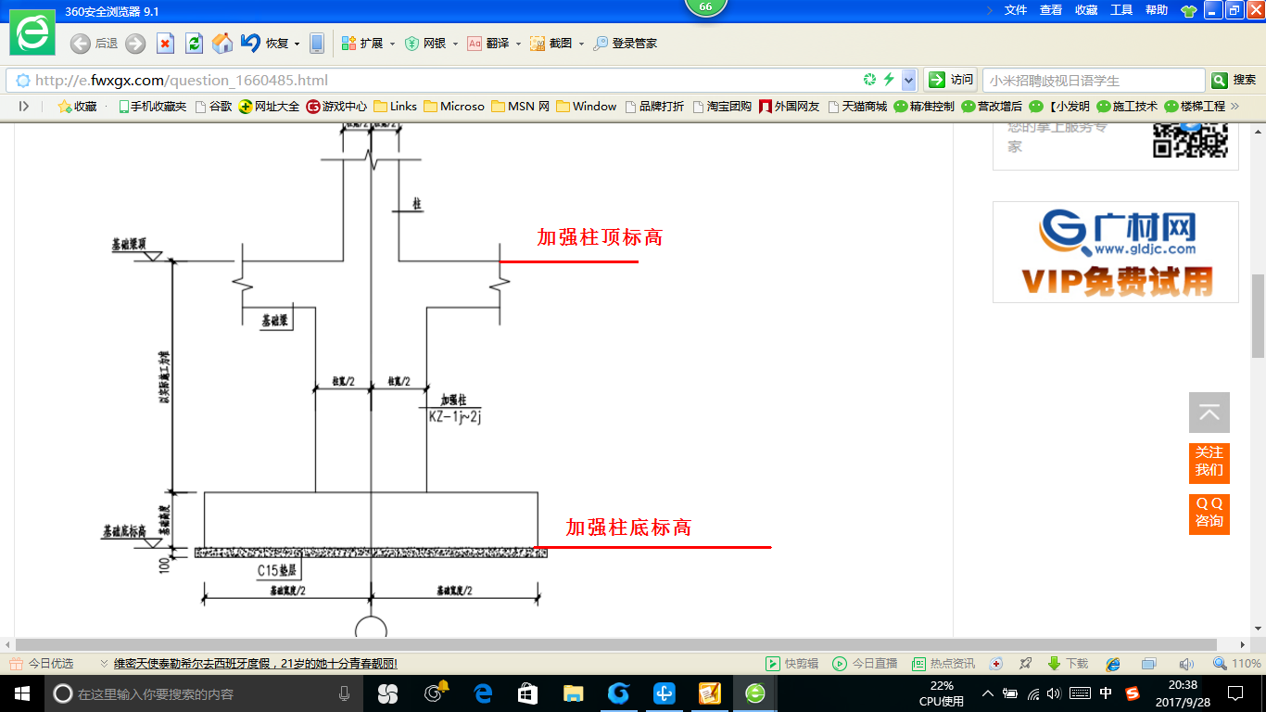Image resolution: width=1266 pixels, height=712 pixels.
Task: Click the taskbar search box
Action: (205, 693)
